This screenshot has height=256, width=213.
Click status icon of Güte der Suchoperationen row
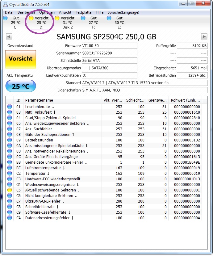pyautogui.click(x=10, y=134)
